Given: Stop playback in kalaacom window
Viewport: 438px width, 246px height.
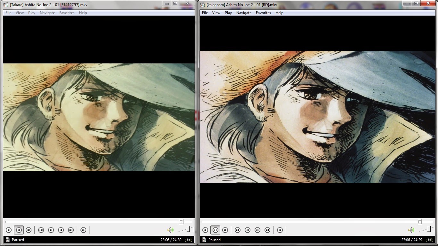Looking at the screenshot, I should coord(225,230).
